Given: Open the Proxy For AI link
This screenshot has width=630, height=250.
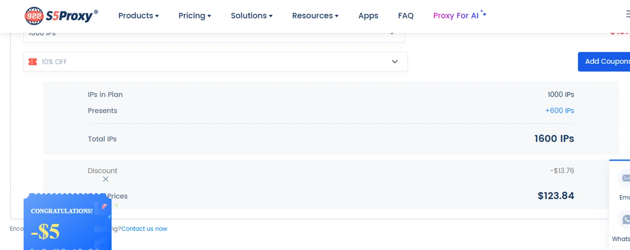Looking at the screenshot, I should (456, 16).
